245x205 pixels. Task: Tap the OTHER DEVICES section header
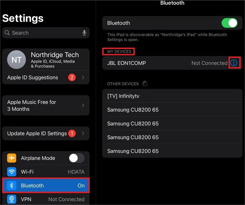pos(123,84)
